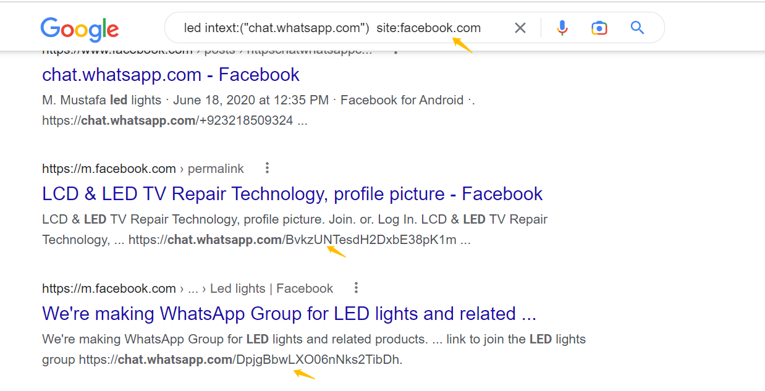Click snippet text 'M. Mustafa led lights'
The width and height of the screenshot is (765, 391).
[x=101, y=100]
